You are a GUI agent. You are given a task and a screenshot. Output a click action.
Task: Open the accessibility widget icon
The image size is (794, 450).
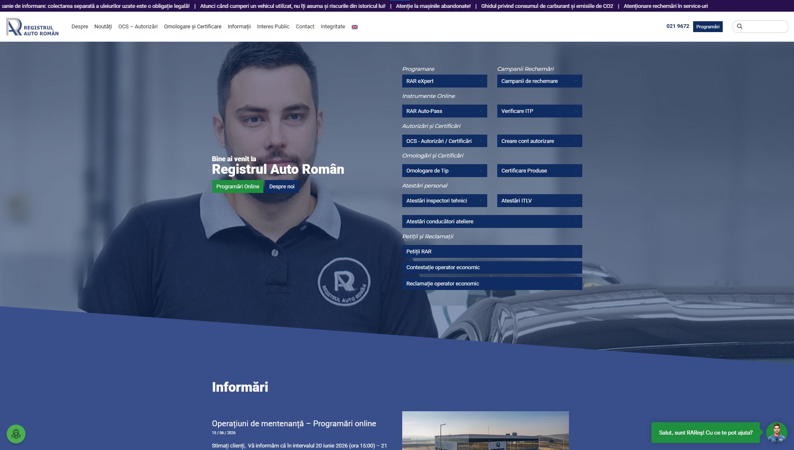coord(16,434)
